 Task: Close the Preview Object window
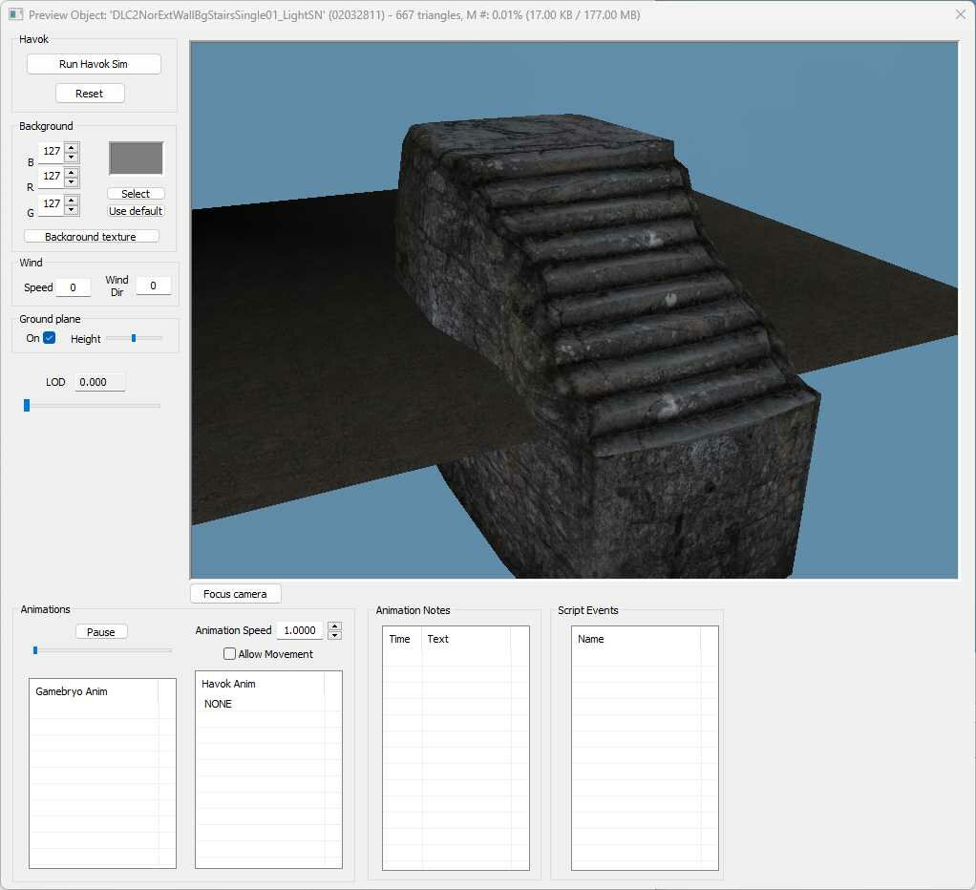tap(961, 14)
